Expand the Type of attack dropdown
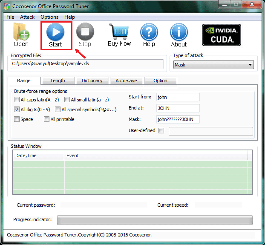The image size is (265, 245). [213, 65]
